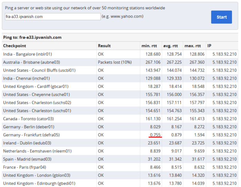Click United Kingdom - London (gblon03) checkpoint
Screen dimensions: 241x187
[x=37, y=175]
